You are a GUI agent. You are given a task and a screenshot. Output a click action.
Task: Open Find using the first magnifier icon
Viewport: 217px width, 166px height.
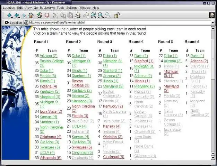point(94,15)
